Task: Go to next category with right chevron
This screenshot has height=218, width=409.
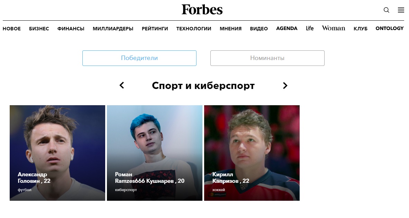Action: tap(285, 86)
